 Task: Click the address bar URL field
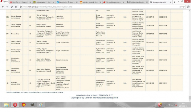[x=100, y=7]
